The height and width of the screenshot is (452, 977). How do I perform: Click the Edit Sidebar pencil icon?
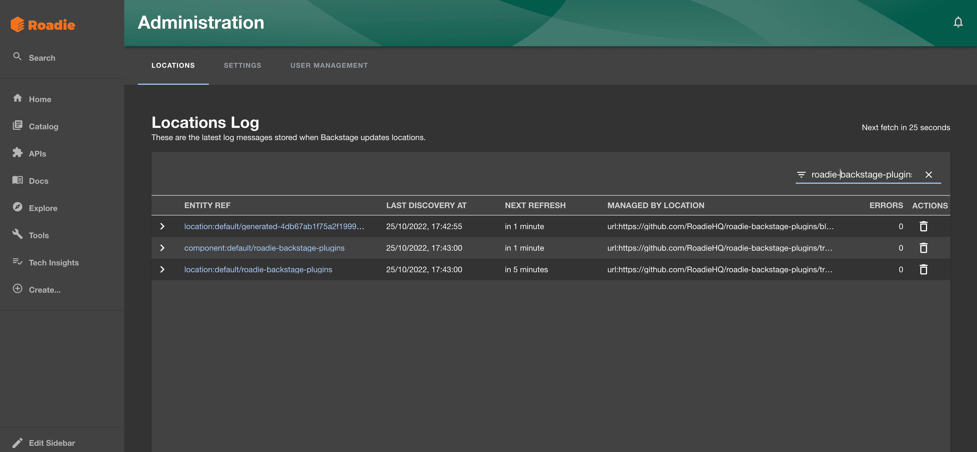[18, 443]
